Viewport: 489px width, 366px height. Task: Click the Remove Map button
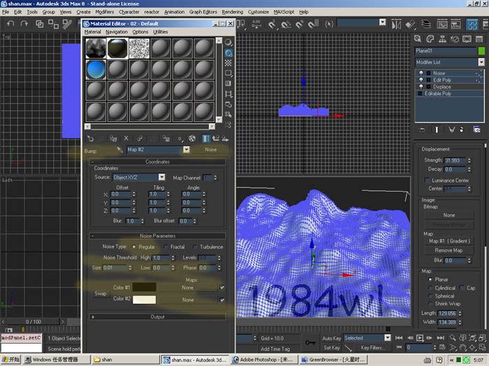pyautogui.click(x=448, y=250)
